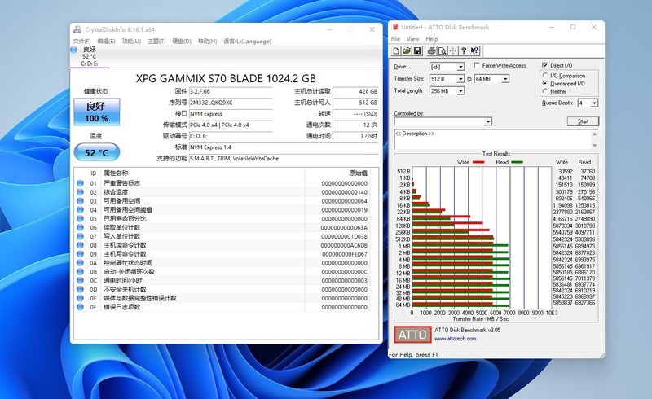Enable the Force Write Access checkbox
The image size is (652, 399).
pos(477,65)
